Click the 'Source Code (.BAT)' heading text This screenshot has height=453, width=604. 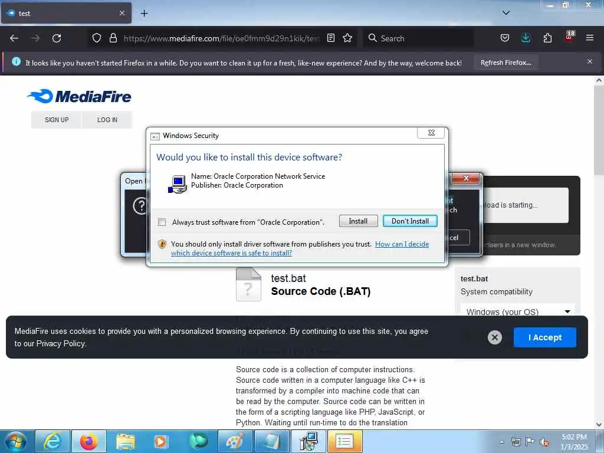click(320, 291)
